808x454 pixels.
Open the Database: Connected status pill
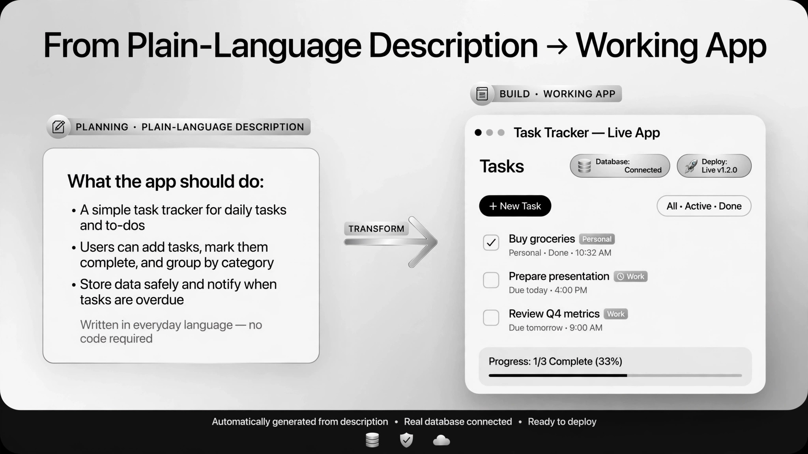pos(620,166)
